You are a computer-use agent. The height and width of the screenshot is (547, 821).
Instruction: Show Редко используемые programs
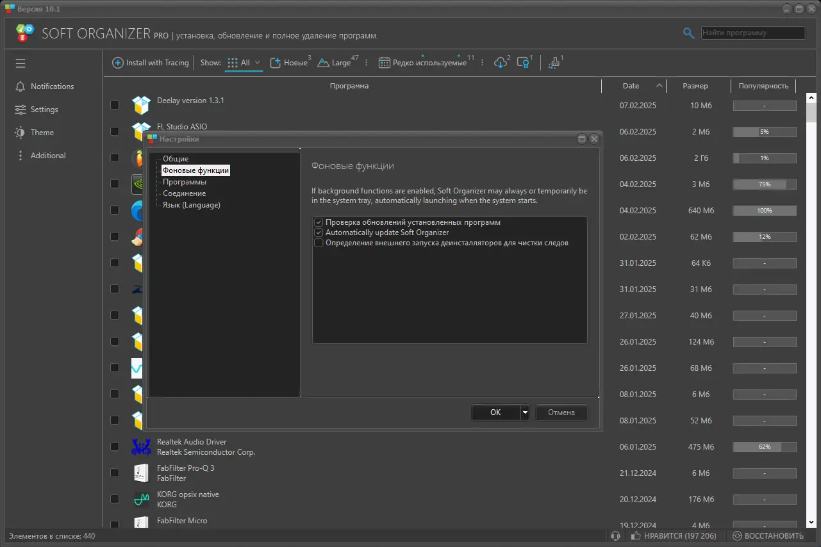(426, 63)
